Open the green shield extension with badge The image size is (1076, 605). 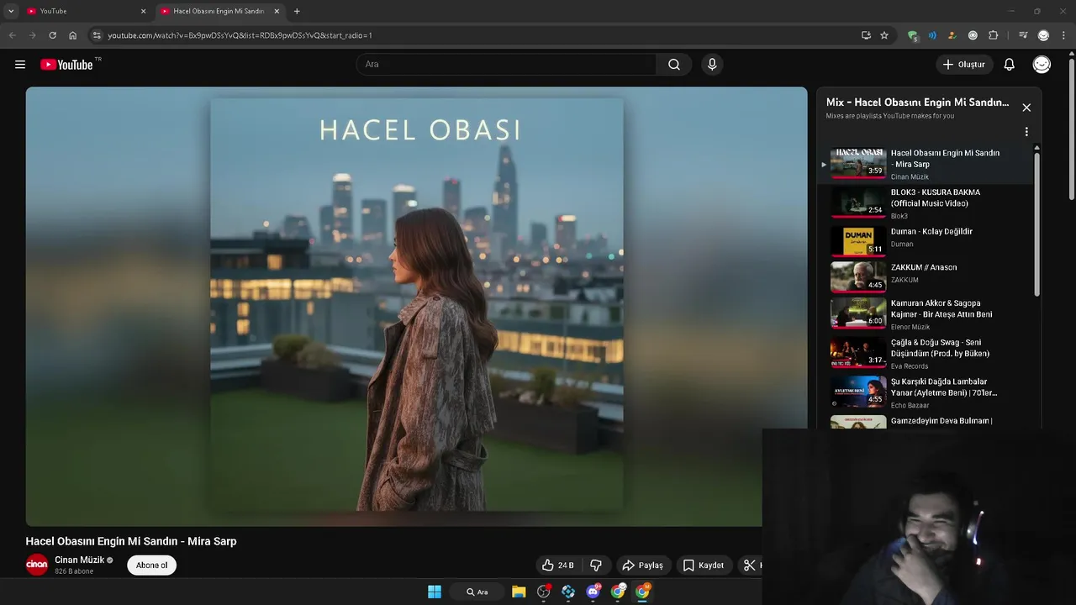click(x=912, y=35)
